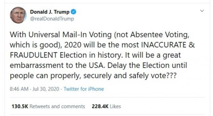
Task: Click "which is good" in tweet
Action: 31,45
